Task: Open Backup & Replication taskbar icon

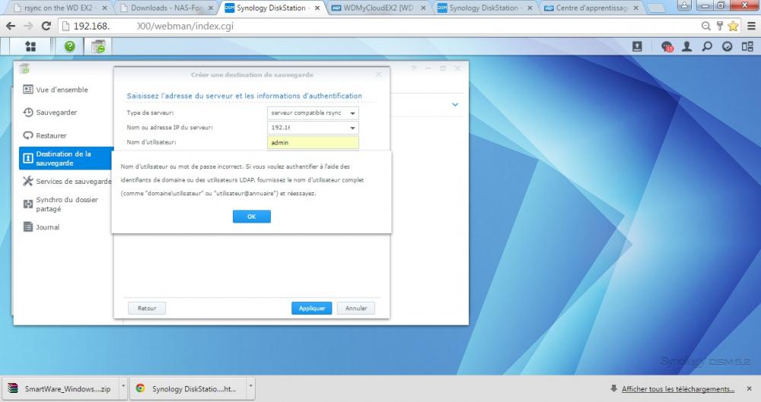Action: point(98,46)
